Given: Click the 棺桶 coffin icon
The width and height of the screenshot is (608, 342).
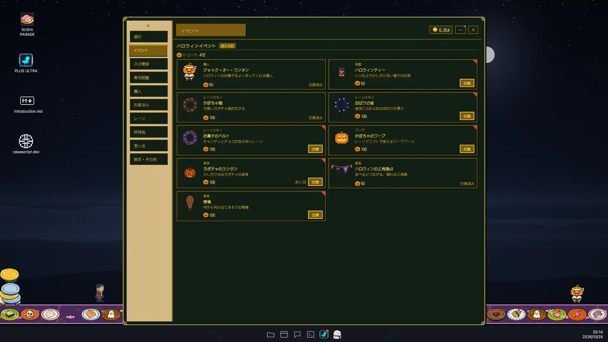Looking at the screenshot, I should click(x=190, y=203).
